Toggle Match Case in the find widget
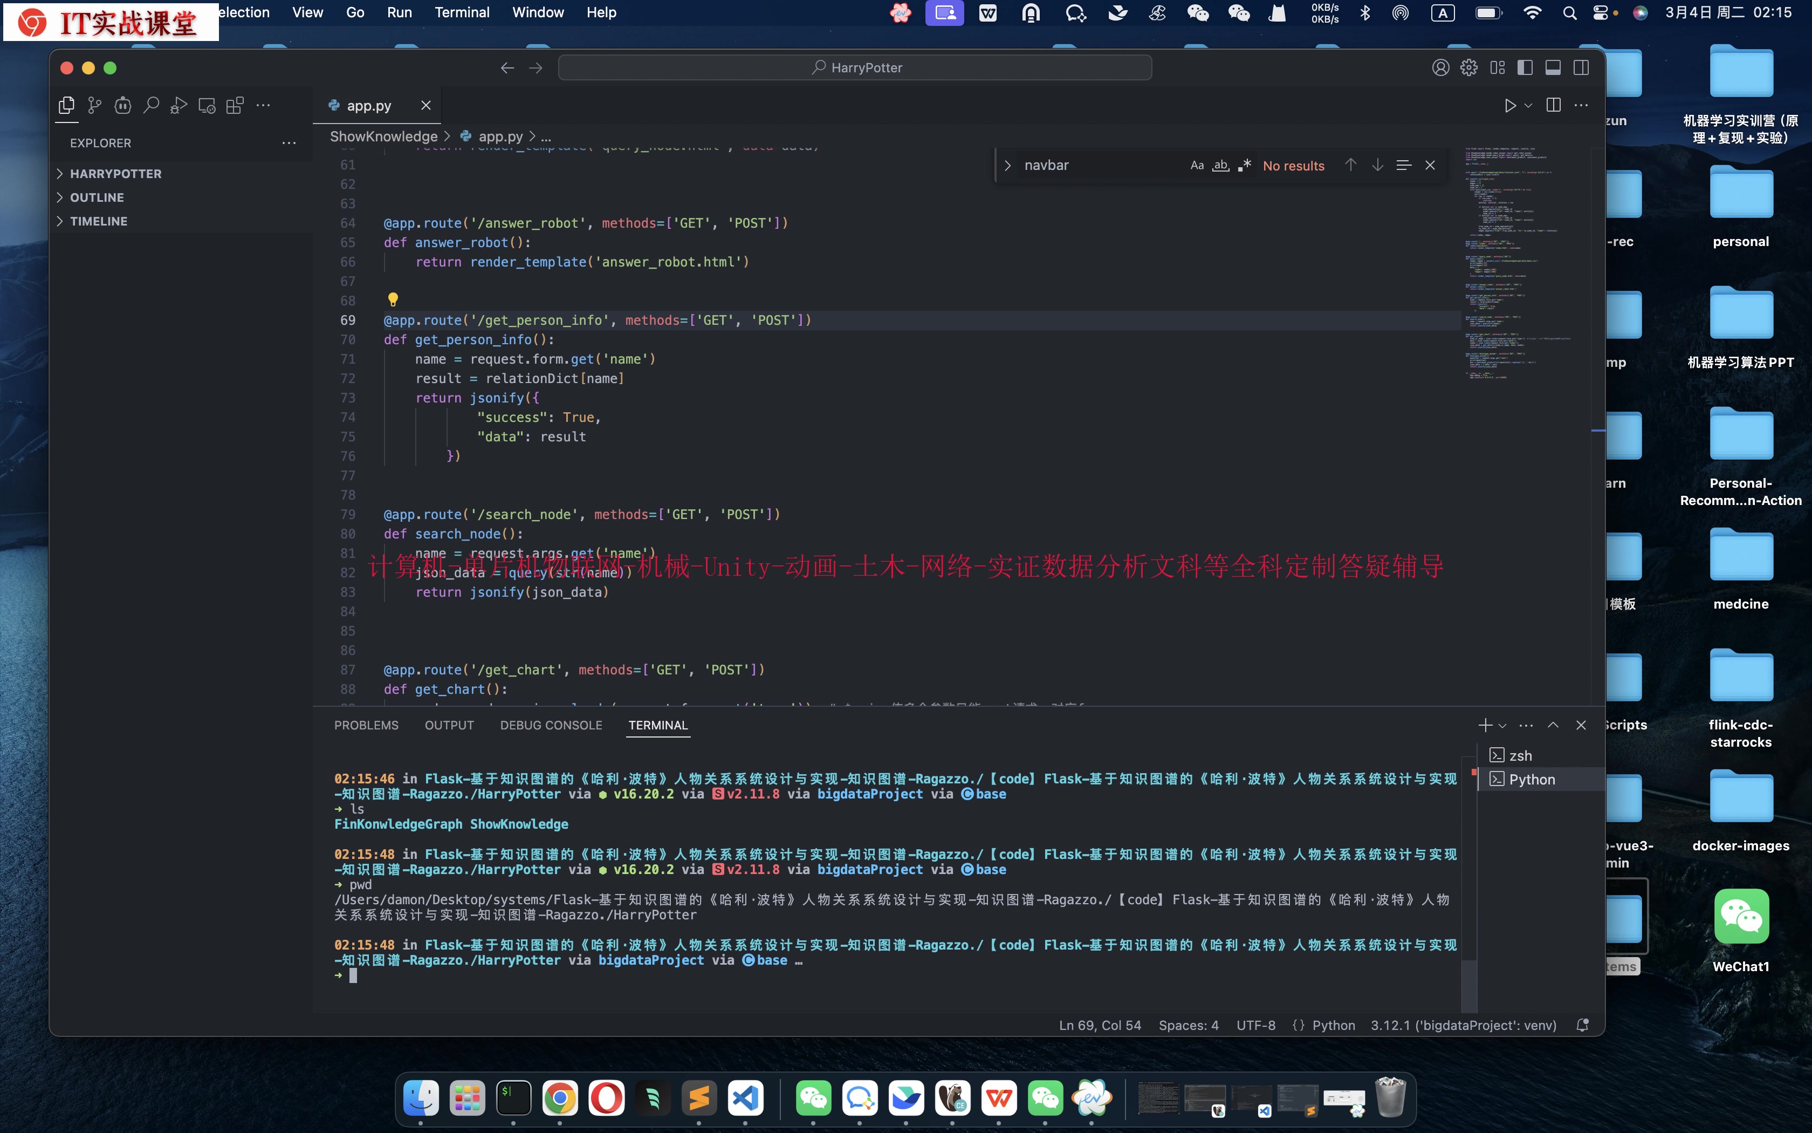 pyautogui.click(x=1197, y=166)
